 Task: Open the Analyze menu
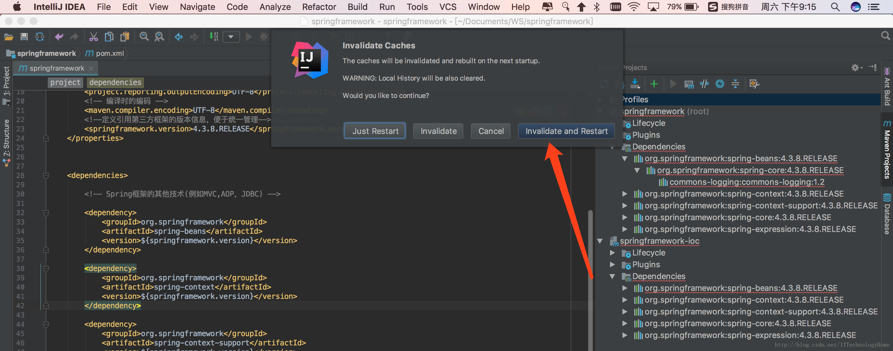275,7
